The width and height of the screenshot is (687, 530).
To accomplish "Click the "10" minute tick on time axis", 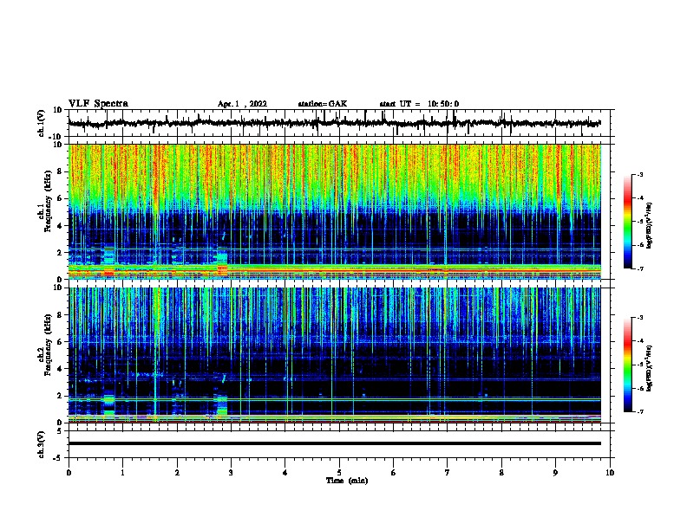I will 610,473.
